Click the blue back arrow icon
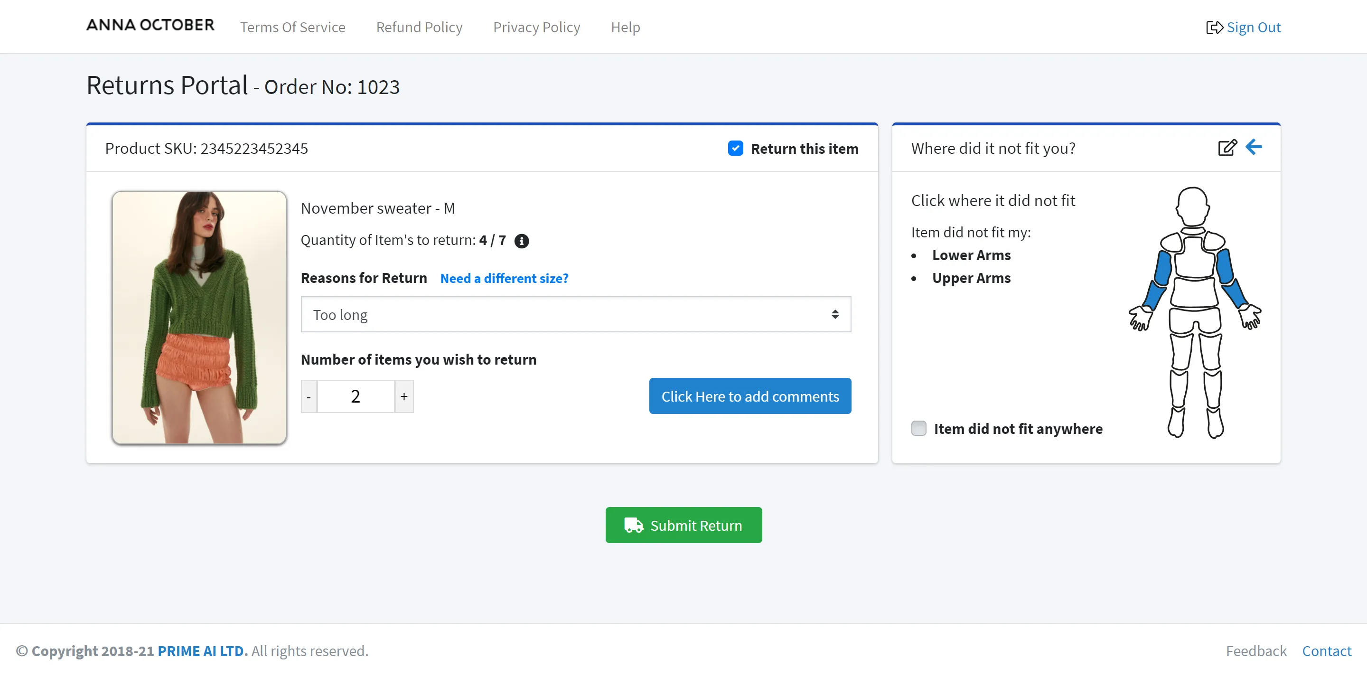Viewport: 1367px width, 677px height. tap(1254, 147)
